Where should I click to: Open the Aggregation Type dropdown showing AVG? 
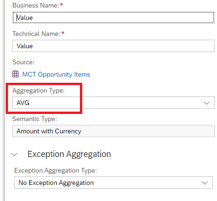pyautogui.click(x=113, y=103)
